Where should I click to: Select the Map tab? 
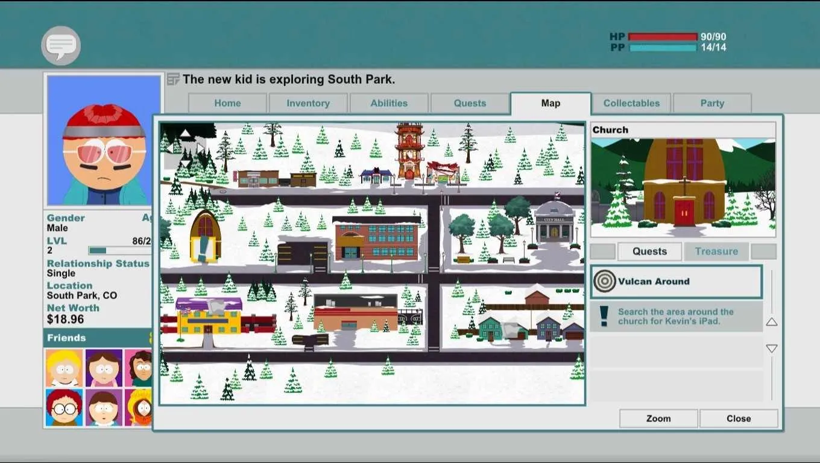pos(550,103)
